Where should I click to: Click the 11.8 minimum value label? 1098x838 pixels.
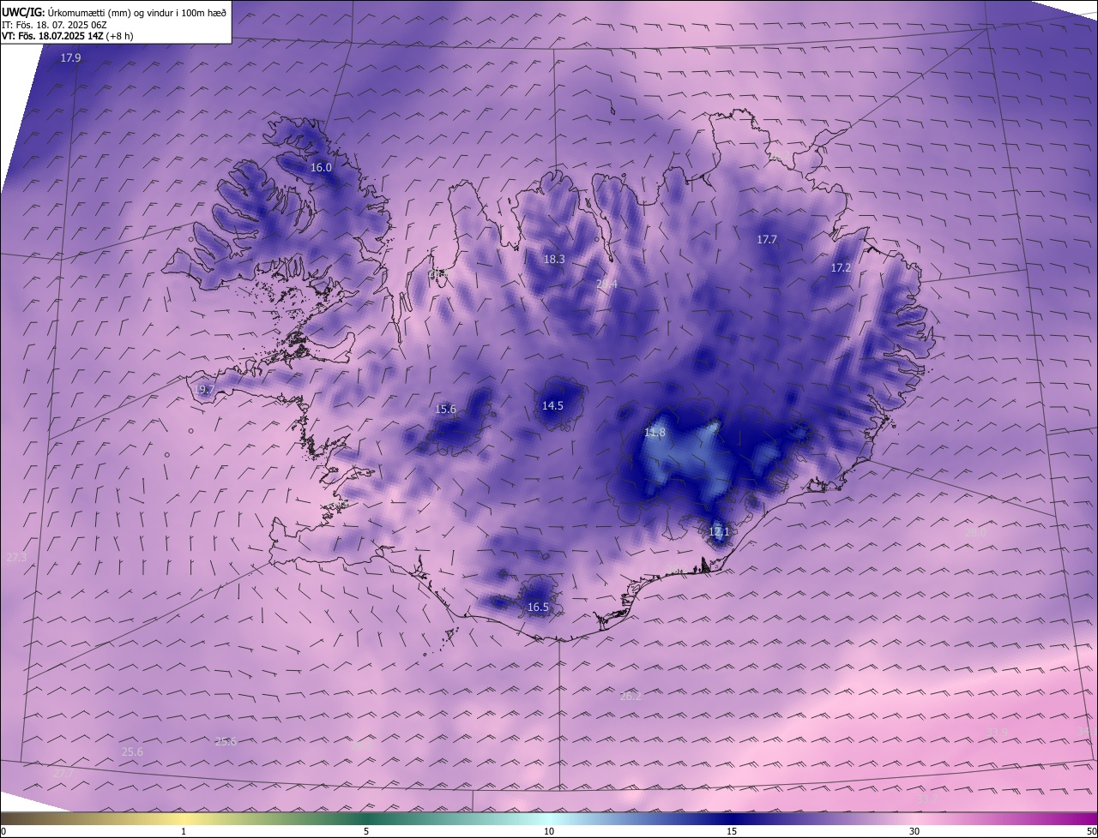[x=655, y=434]
